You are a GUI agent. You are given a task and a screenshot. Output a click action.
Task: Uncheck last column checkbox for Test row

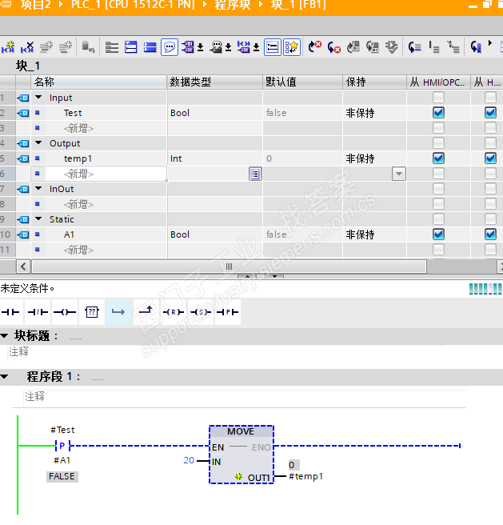pyautogui.click(x=490, y=113)
